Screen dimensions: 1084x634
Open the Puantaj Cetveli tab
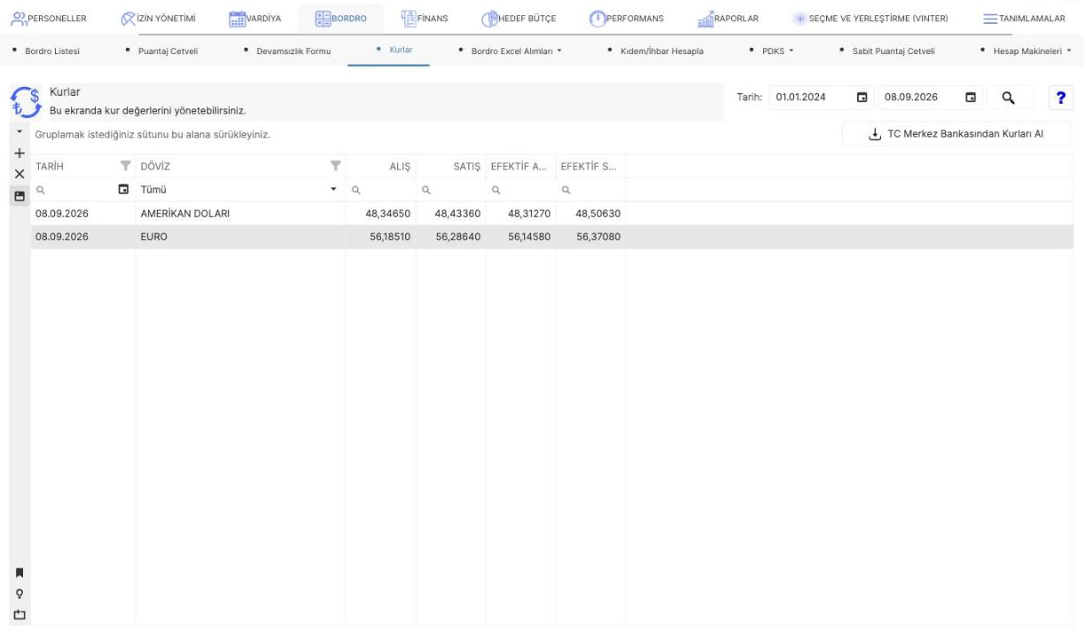click(168, 51)
